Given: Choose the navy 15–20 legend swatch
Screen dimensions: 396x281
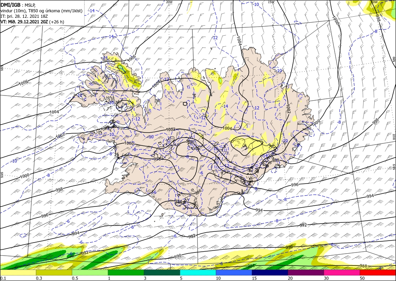Looking at the screenshot, I should [270, 273].
